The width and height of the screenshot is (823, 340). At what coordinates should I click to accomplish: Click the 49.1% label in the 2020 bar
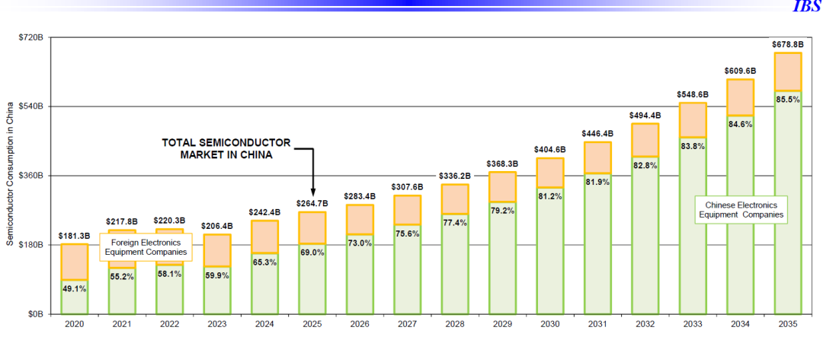pyautogui.click(x=74, y=288)
